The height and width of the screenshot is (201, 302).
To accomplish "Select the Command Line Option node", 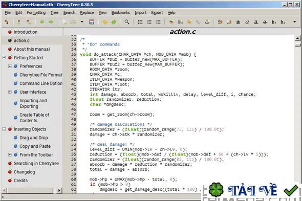I will click(x=41, y=83).
